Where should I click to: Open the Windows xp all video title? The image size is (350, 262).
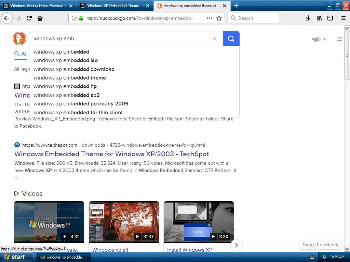tap(110, 249)
